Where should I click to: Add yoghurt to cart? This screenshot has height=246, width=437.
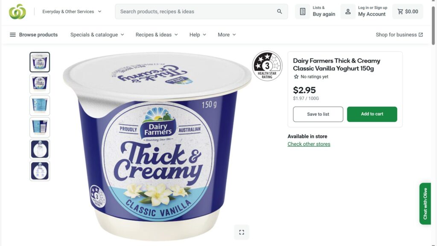(x=372, y=114)
